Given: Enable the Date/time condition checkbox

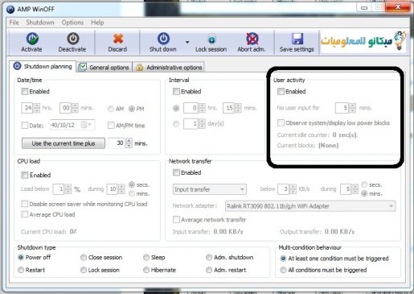Looking at the screenshot, I should tap(25, 92).
